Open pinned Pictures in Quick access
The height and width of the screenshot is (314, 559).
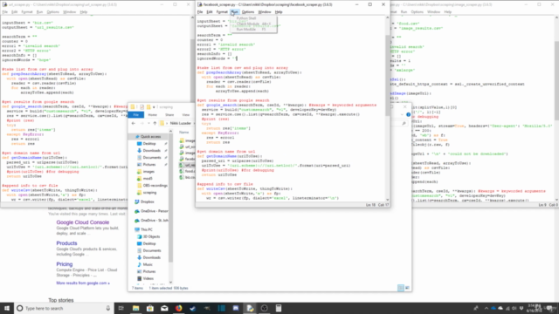[x=149, y=165]
